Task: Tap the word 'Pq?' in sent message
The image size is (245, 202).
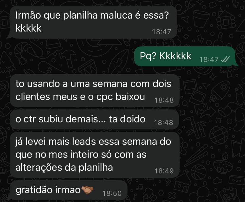Action: click(148, 56)
